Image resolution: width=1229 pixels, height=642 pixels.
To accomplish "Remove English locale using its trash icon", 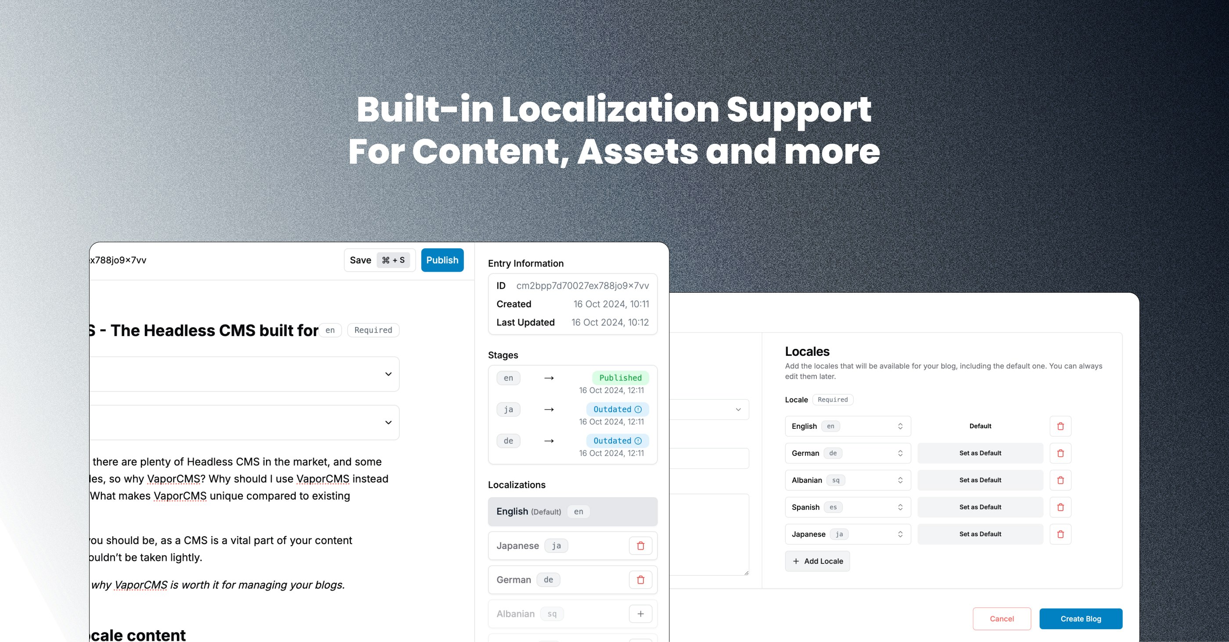I will tap(1060, 426).
